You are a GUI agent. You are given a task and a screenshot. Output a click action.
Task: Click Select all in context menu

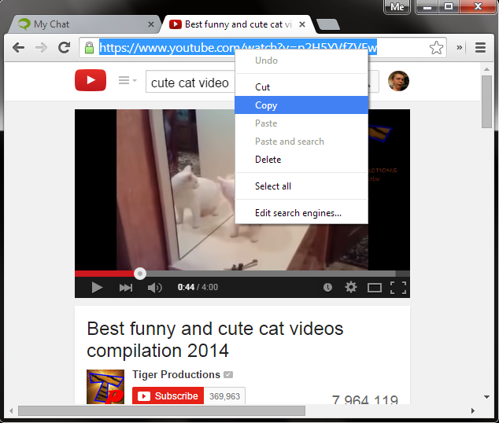pos(273,186)
